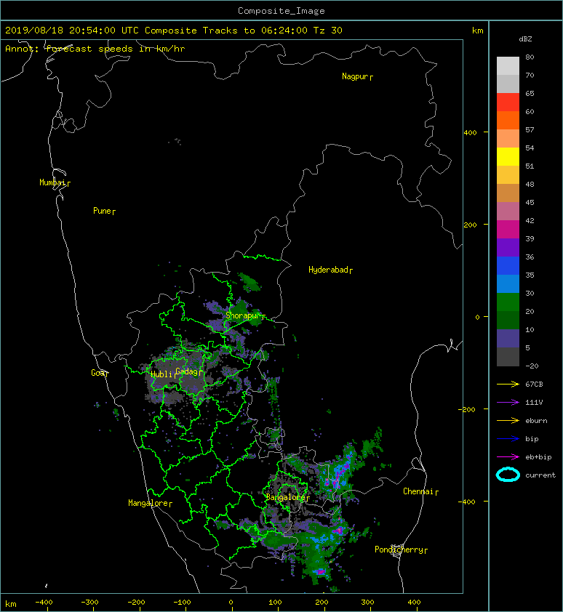Click the Mangalore city label
This screenshot has height=612, width=563.
click(150, 503)
